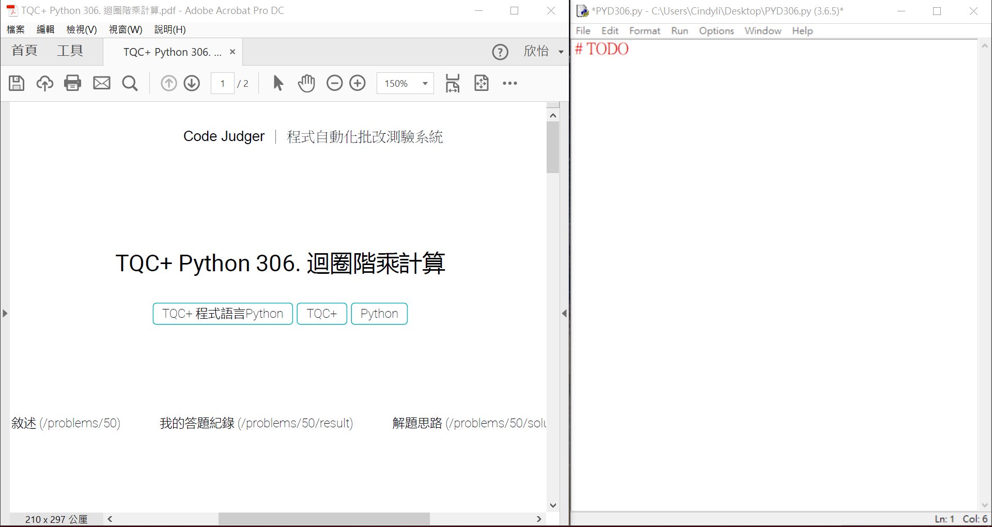Open the 檢視(V) menu
Screen dimensions: 992x527
click(x=82, y=29)
